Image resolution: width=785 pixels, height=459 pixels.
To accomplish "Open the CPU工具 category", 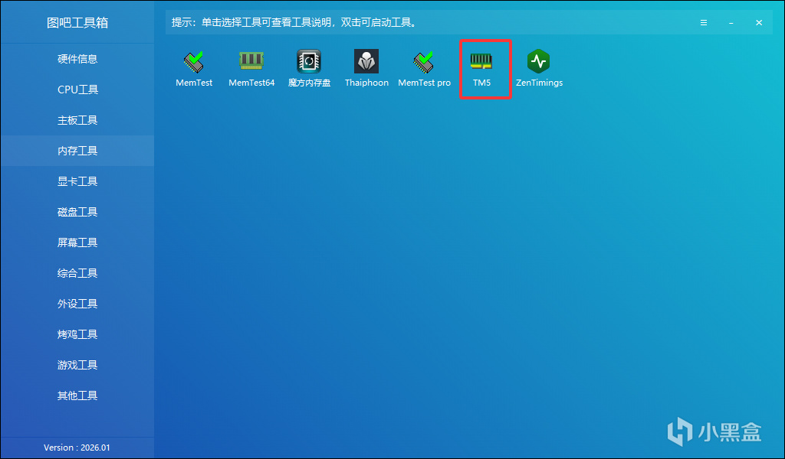I will (77, 90).
